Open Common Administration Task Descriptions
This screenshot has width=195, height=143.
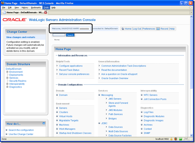click(x=124, y=66)
